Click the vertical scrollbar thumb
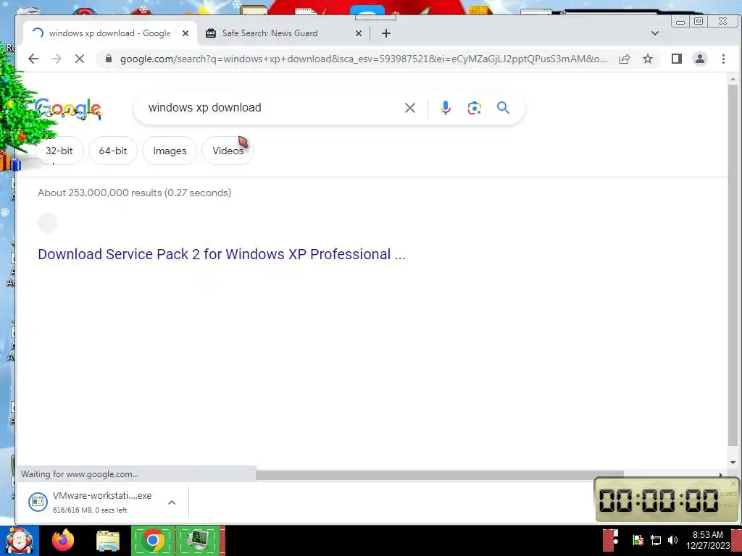Screen dimensions: 742x556 733,265
